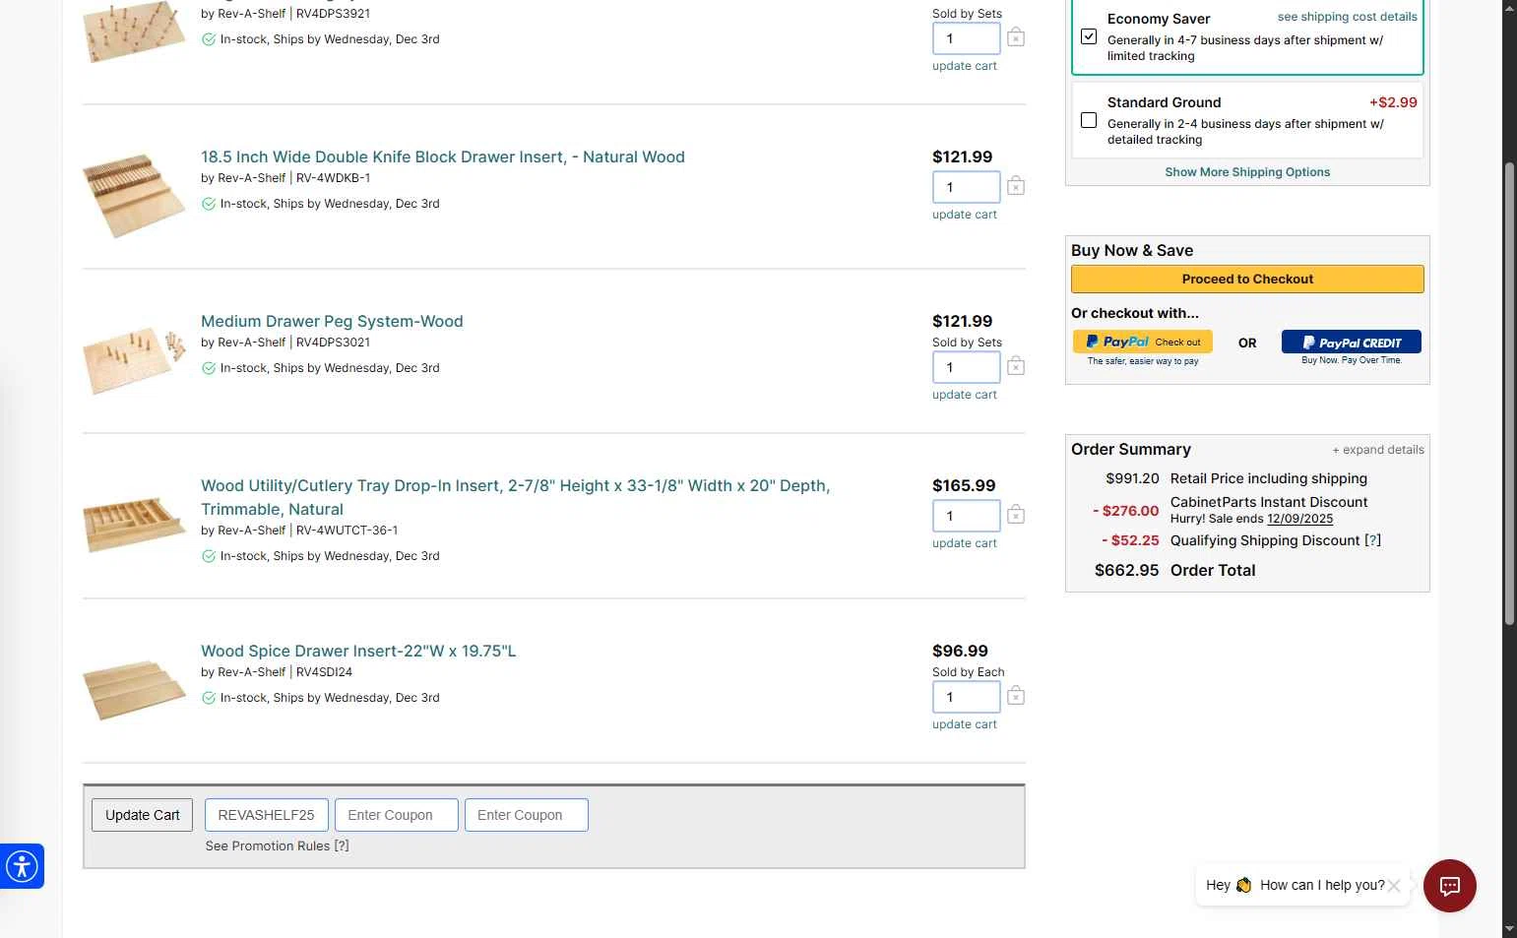Select the Economy Saver shipping checkbox
Screen dimensions: 1517x938
(x=1089, y=36)
